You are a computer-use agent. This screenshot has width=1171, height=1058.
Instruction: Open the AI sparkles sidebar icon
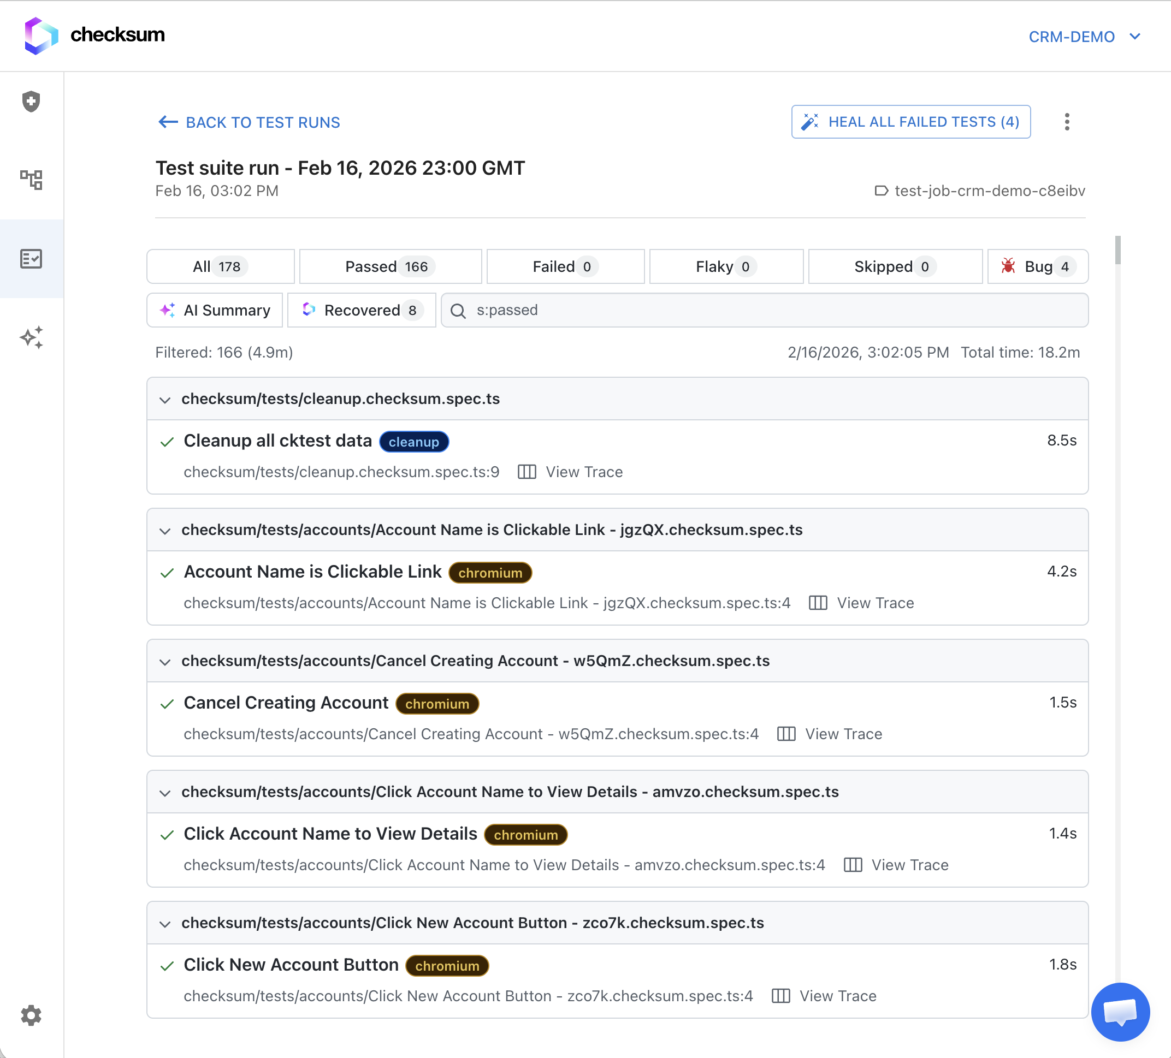(x=31, y=337)
